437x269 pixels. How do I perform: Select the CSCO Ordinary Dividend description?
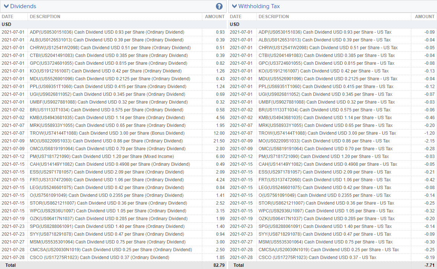99,258
